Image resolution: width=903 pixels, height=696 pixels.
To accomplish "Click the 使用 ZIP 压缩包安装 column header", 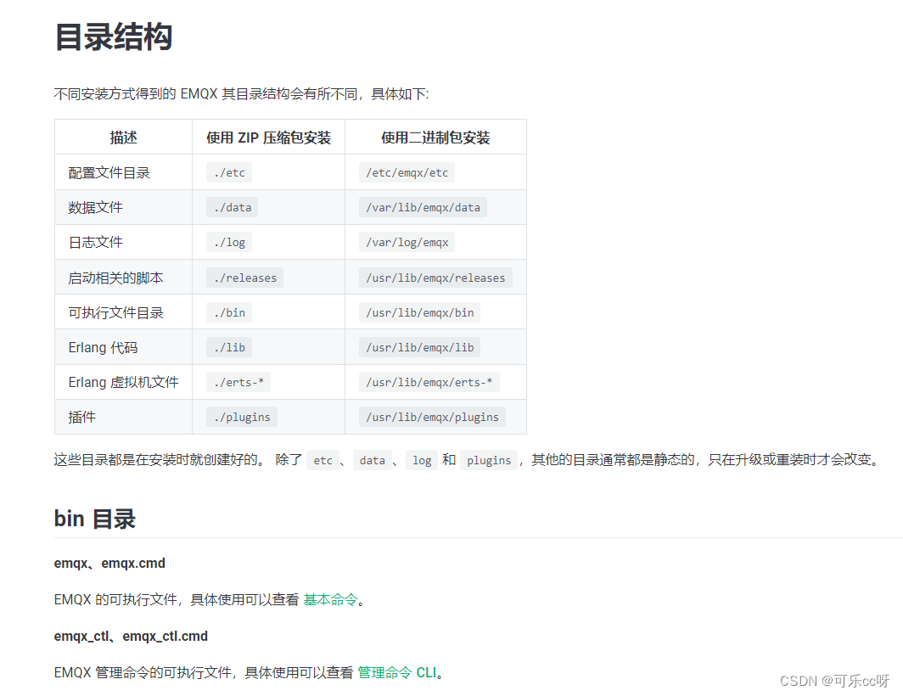I will coord(268,137).
